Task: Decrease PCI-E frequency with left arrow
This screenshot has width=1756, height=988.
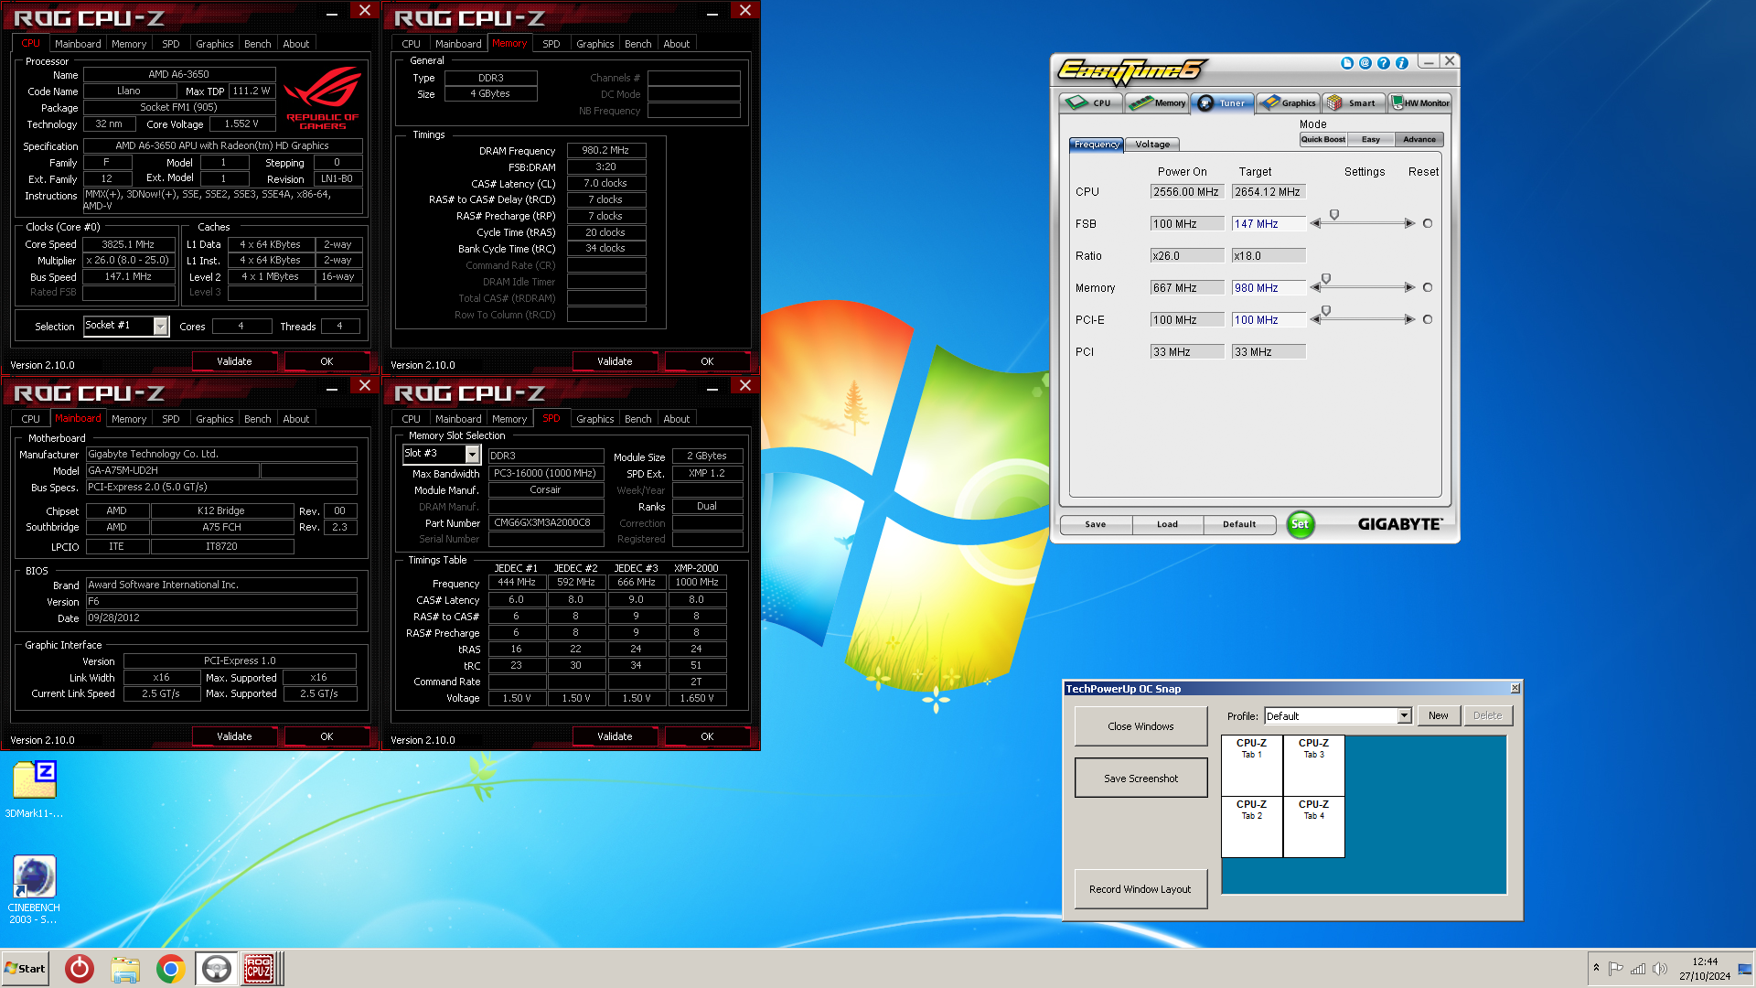Action: pos(1316,319)
